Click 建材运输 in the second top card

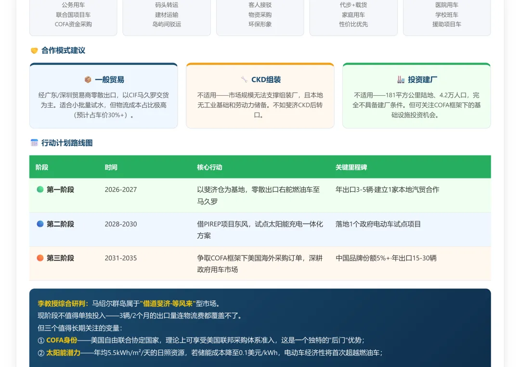click(167, 14)
